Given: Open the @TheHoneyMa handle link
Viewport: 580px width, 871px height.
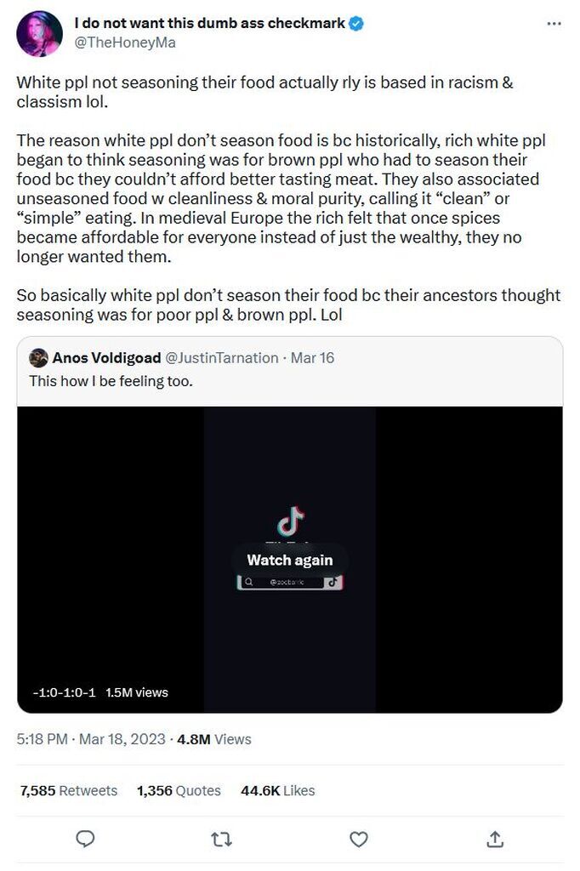Looking at the screenshot, I should pos(125,43).
